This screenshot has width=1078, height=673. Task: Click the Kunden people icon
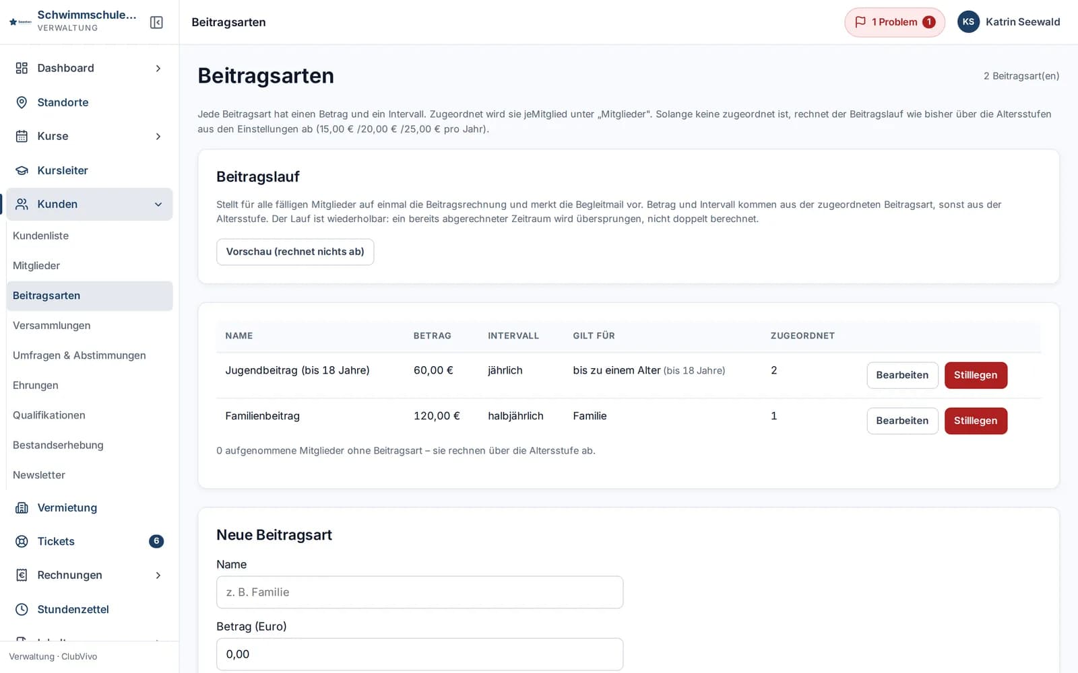tap(22, 204)
